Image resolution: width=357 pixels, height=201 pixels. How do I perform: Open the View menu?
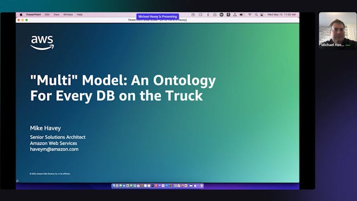[56, 15]
